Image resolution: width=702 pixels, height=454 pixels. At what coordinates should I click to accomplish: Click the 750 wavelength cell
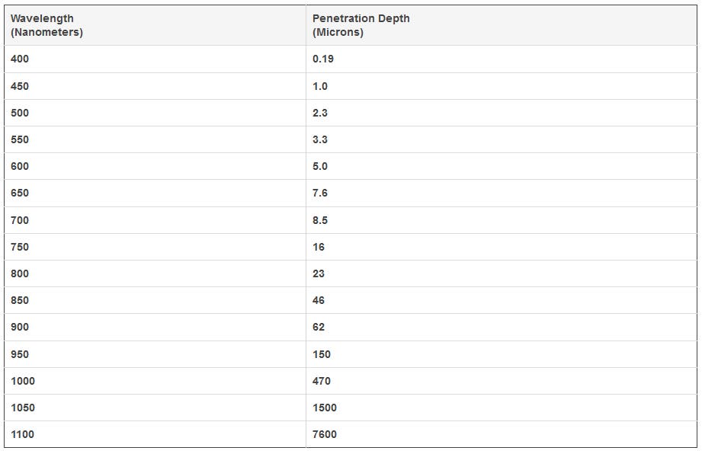20,247
